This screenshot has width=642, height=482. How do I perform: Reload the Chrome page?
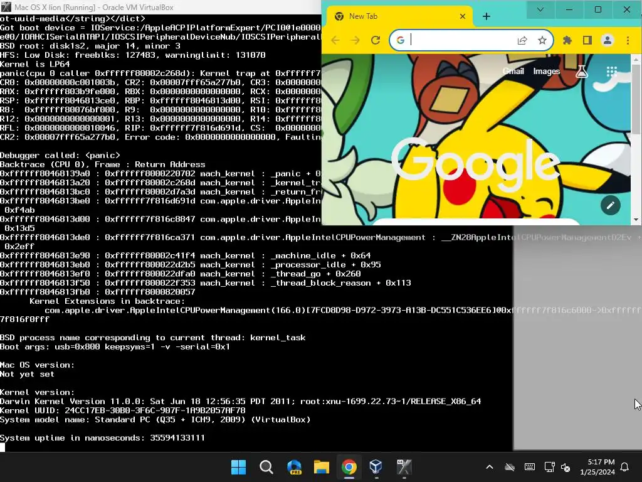tap(376, 40)
